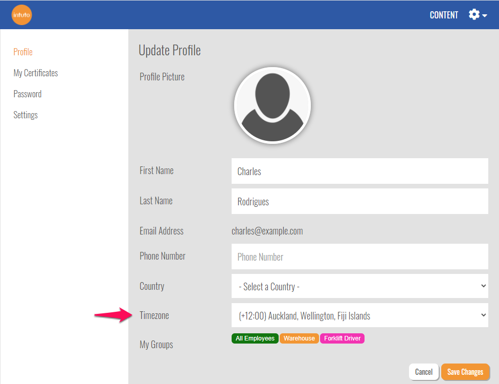This screenshot has width=499, height=384.
Task: Click the All Employees group tag
Action: (255, 338)
